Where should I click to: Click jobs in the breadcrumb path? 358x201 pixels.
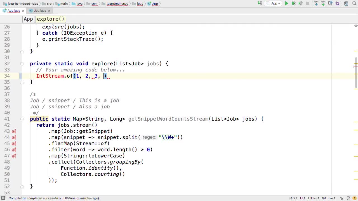pyautogui.click(x=140, y=4)
